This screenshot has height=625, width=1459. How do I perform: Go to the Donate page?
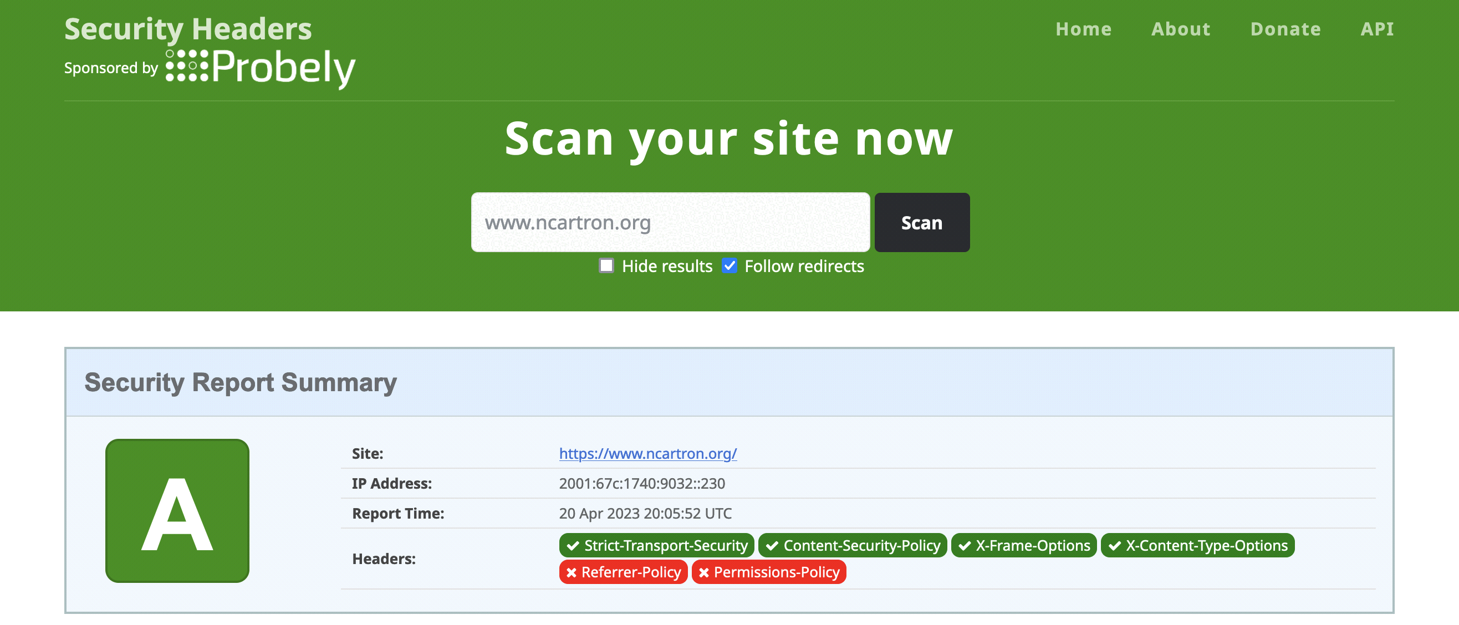(1285, 29)
